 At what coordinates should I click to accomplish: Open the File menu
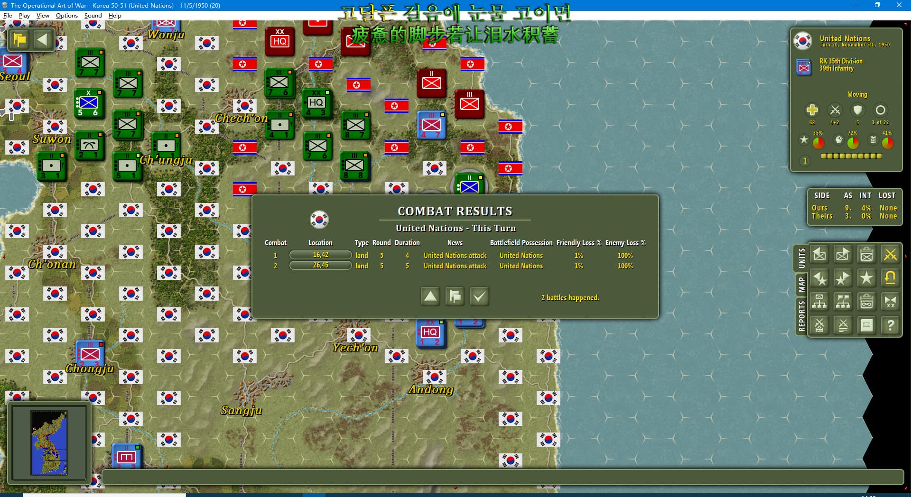click(x=8, y=15)
